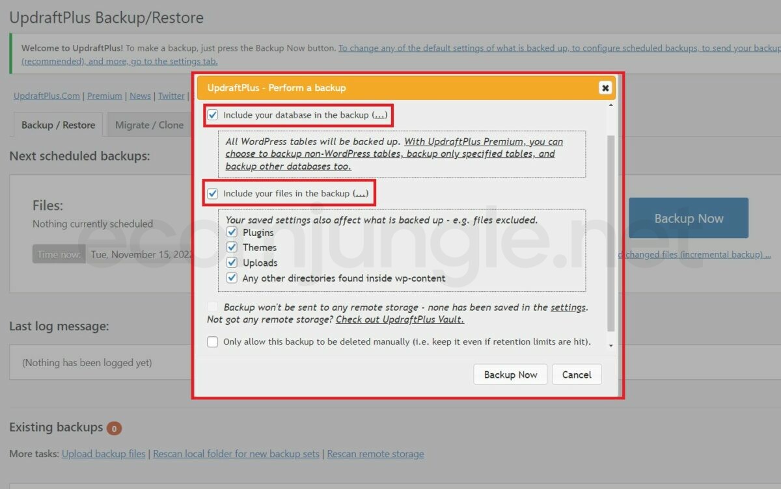
Task: Open Check out UpdraftPlus Vault link
Action: pos(400,319)
